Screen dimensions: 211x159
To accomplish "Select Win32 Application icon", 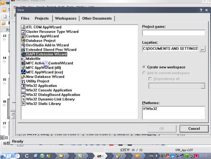I will (24, 86).
